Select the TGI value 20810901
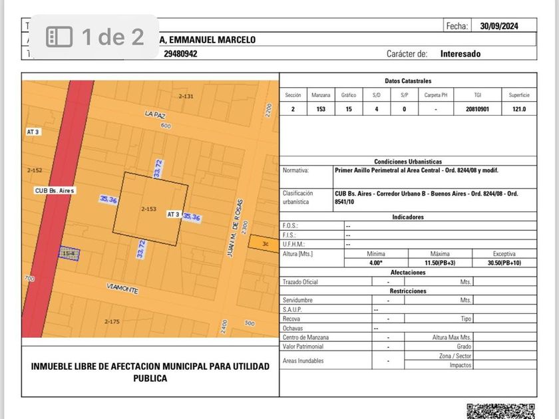The width and height of the screenshot is (559, 419). coord(477,109)
